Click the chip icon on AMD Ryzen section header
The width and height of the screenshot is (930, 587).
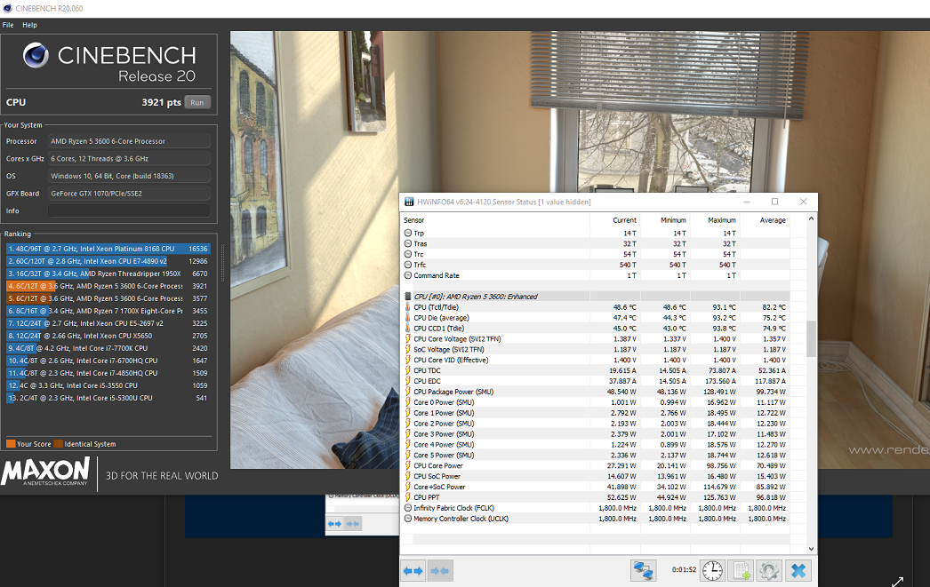pyautogui.click(x=407, y=294)
